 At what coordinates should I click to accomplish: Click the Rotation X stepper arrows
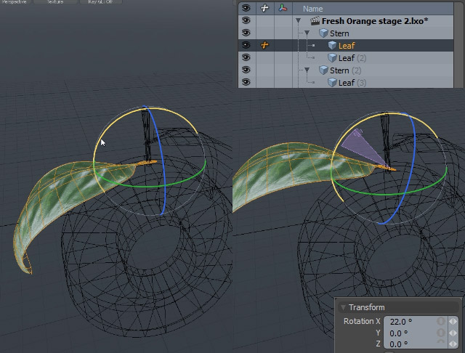tap(453, 322)
